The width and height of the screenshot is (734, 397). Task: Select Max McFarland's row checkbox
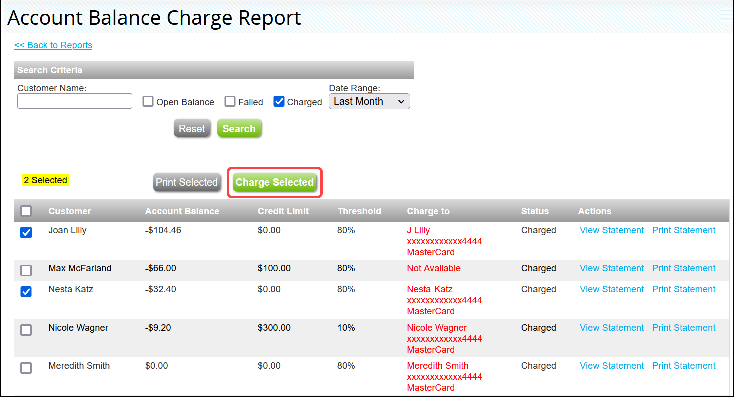pos(26,270)
